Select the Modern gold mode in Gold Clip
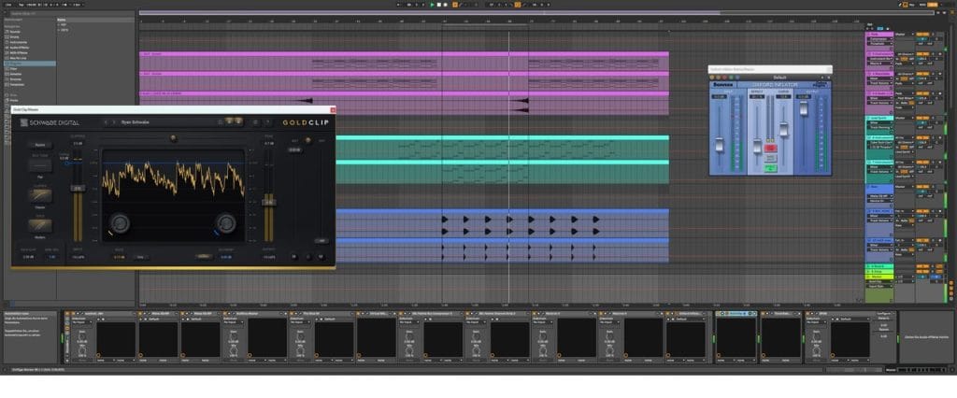This screenshot has height=398, width=957. 39,225
